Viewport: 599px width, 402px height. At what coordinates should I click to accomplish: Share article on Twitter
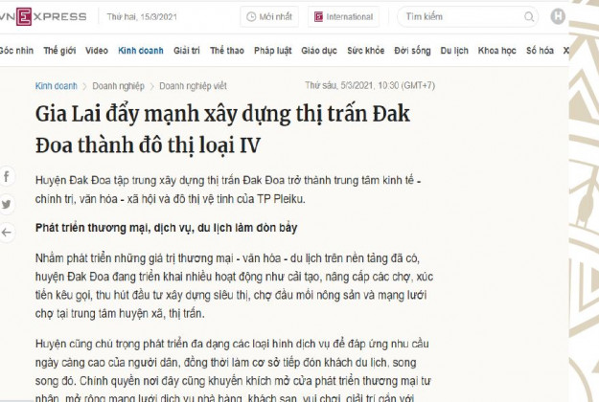coord(7,204)
